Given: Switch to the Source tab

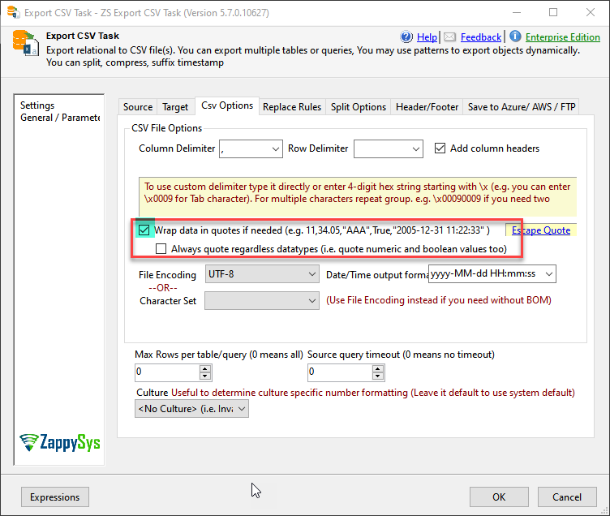Looking at the screenshot, I should [138, 107].
